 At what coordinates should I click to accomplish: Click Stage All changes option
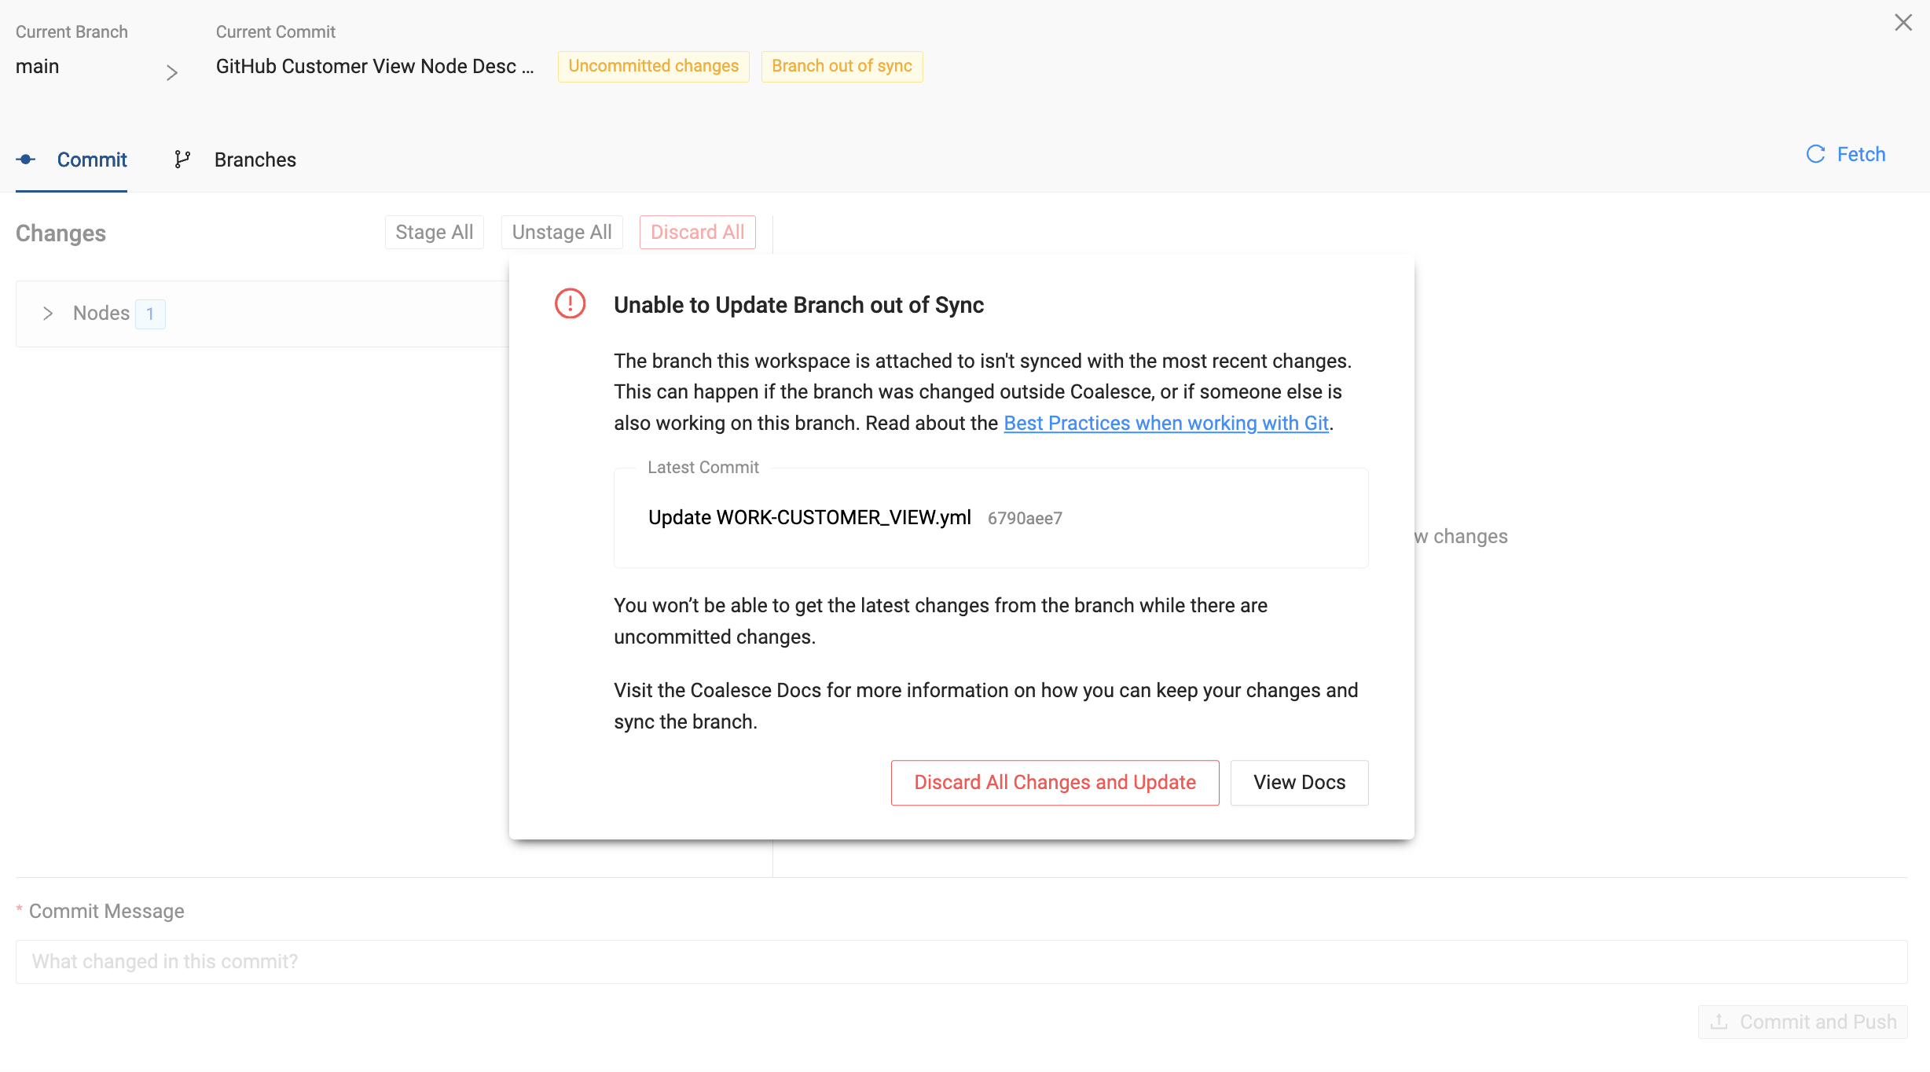[x=435, y=231]
